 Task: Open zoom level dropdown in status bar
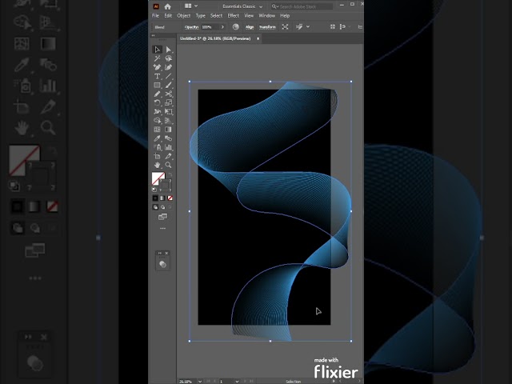tap(200, 381)
